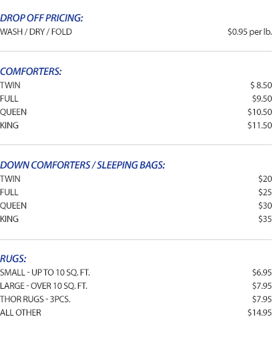
Task: Click the $6.95 small rug price
Action: [262, 273]
